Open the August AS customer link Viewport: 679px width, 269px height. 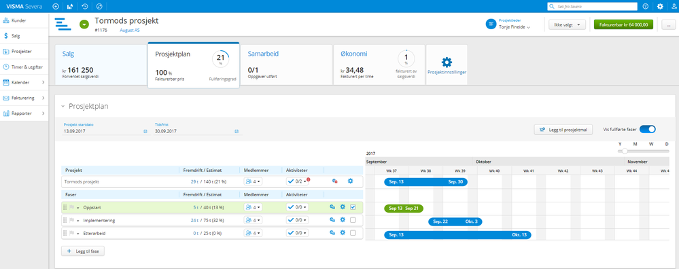point(130,31)
